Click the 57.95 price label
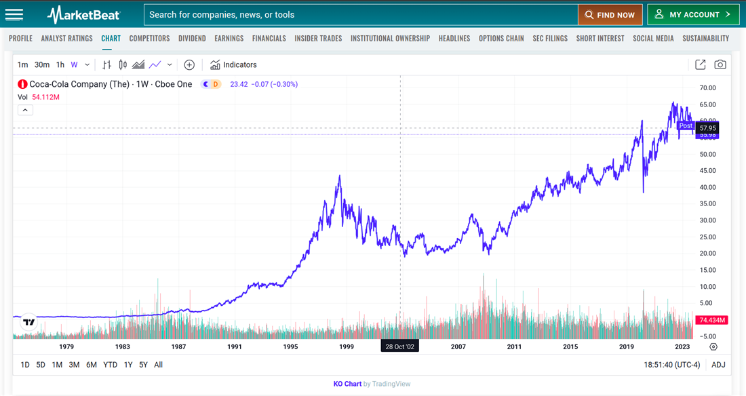This screenshot has height=396, width=746. click(707, 128)
